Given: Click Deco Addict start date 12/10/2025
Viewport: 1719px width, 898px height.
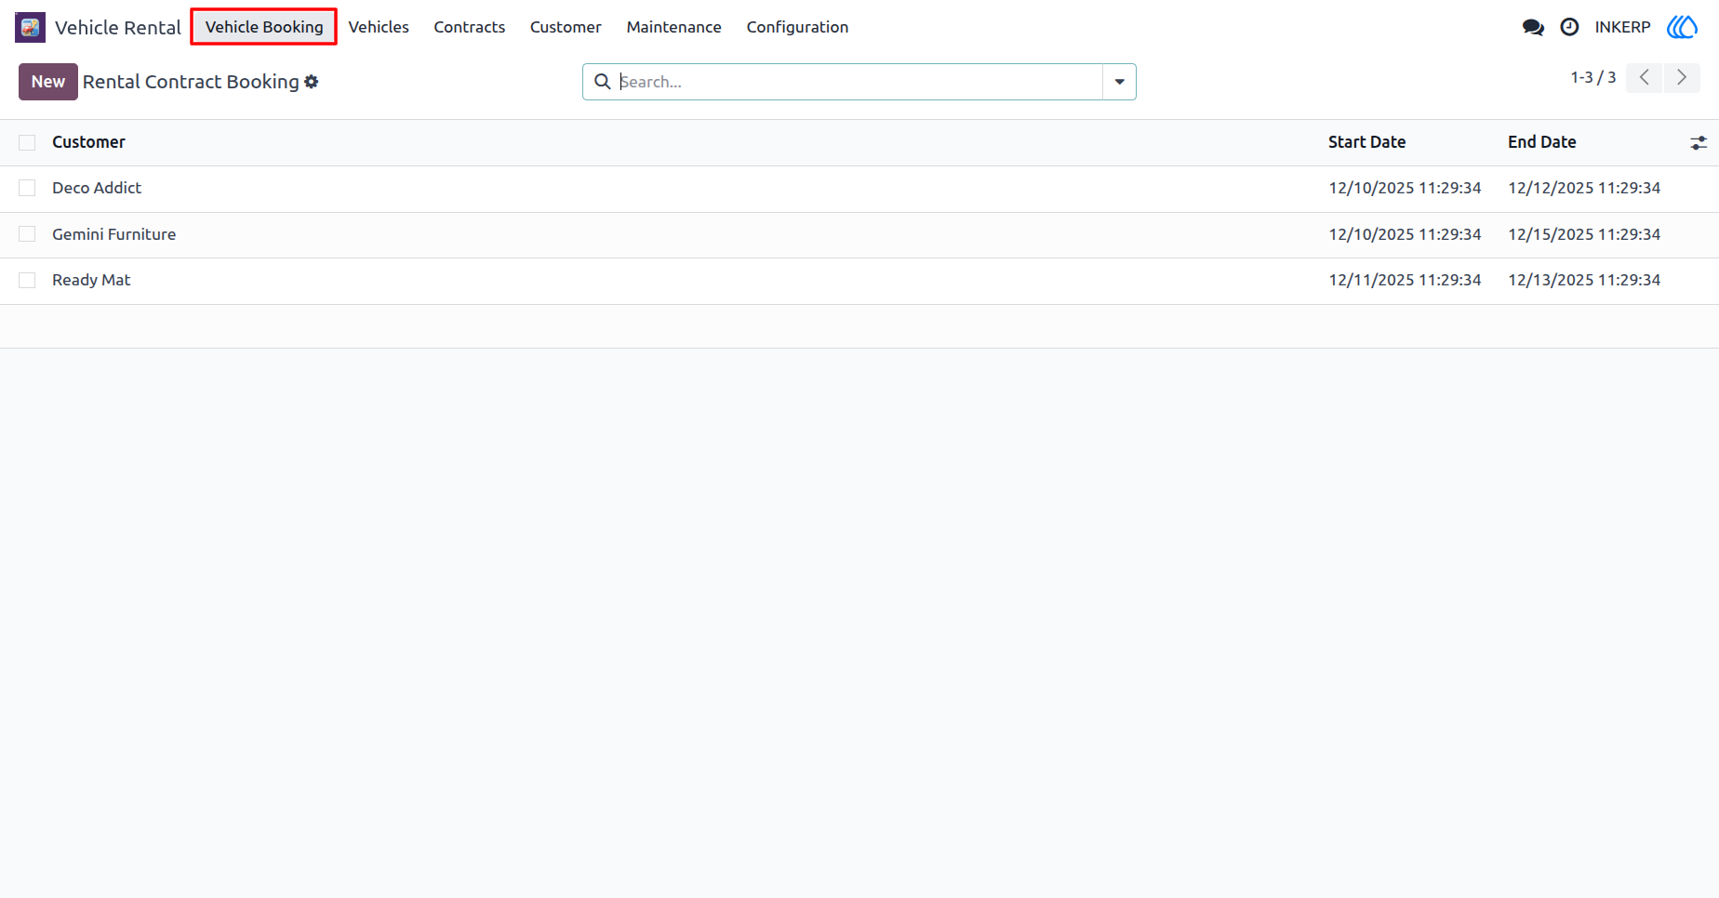Looking at the screenshot, I should point(1405,188).
